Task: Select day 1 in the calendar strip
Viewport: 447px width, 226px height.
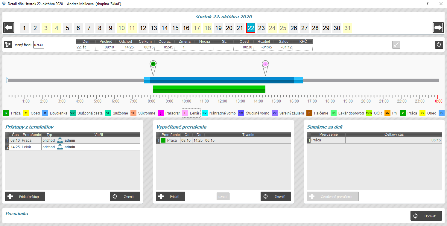Action: pyautogui.click(x=25, y=28)
